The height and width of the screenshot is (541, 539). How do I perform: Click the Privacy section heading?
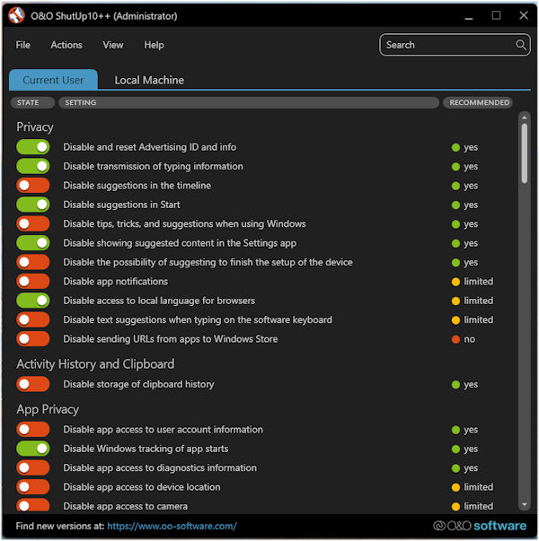pos(35,127)
